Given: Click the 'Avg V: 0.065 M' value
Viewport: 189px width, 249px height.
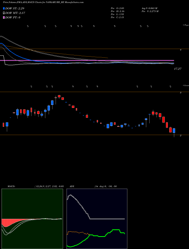Looking at the screenshot, I should pyautogui.click(x=149, y=8).
